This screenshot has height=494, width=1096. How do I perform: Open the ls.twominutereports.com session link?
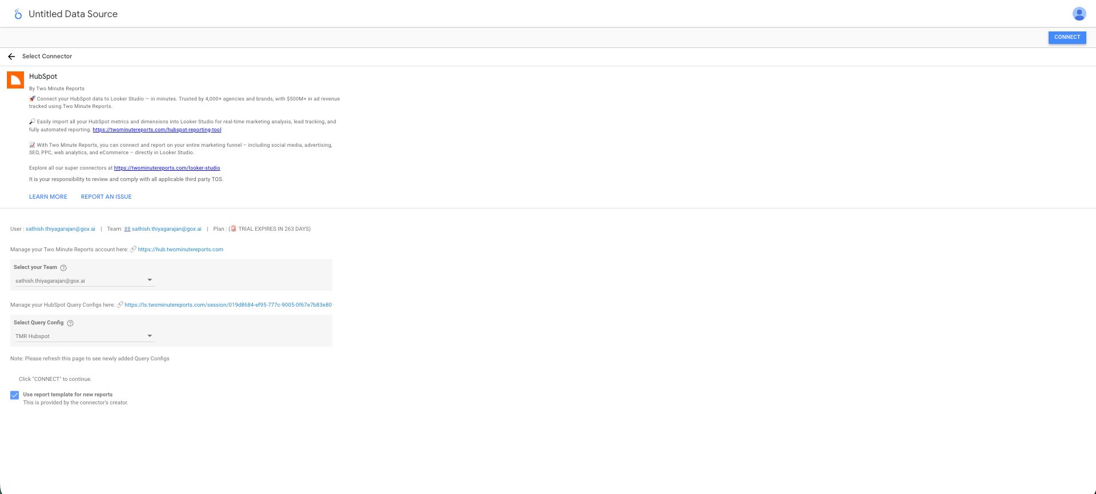tap(228, 305)
